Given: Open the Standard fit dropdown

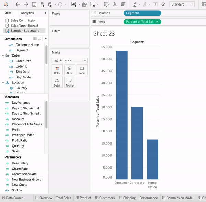Looking at the screenshot, I should point(182,4).
